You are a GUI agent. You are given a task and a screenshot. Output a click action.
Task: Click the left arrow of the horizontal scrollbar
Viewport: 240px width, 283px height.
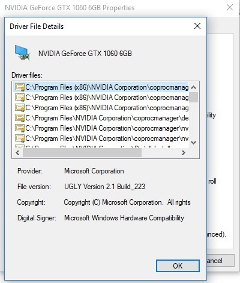click(17, 153)
